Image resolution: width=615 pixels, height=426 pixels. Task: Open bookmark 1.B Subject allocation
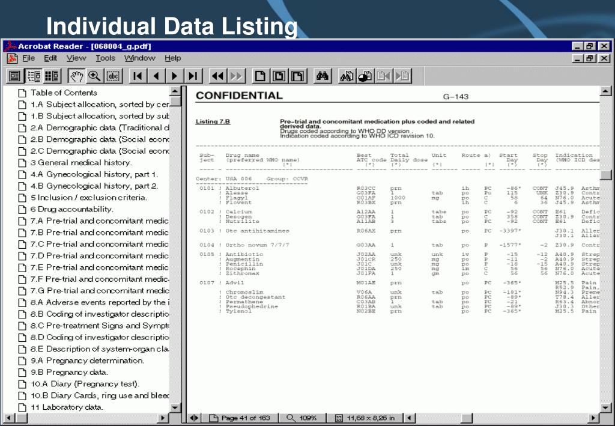[x=100, y=116]
